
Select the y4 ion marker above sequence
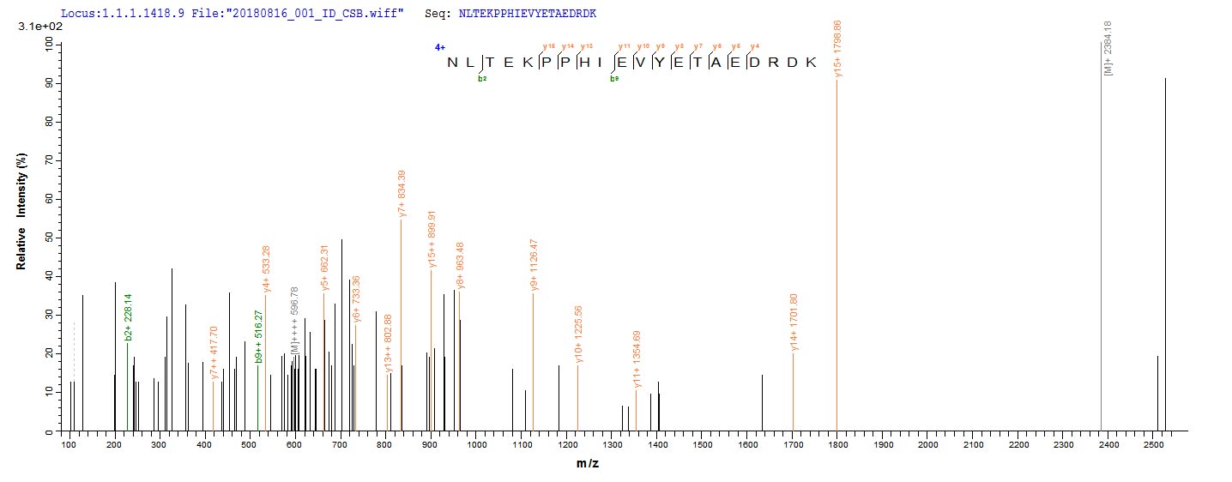pyautogui.click(x=755, y=46)
